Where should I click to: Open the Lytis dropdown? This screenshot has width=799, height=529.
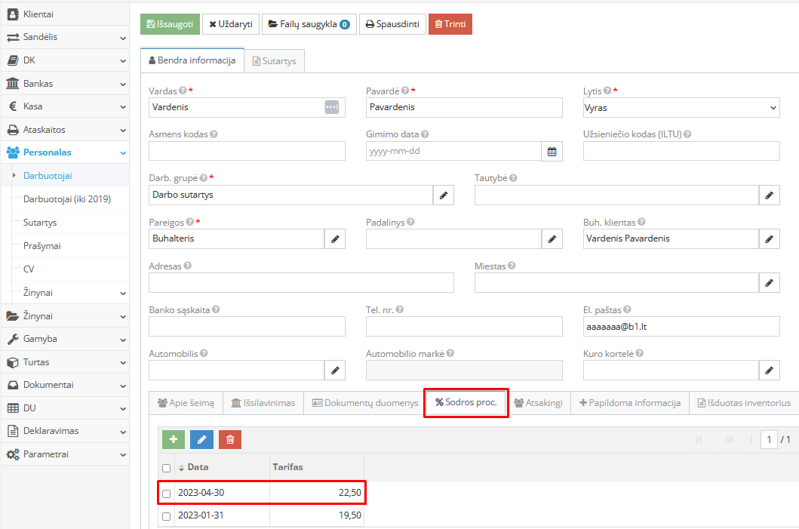(x=681, y=108)
